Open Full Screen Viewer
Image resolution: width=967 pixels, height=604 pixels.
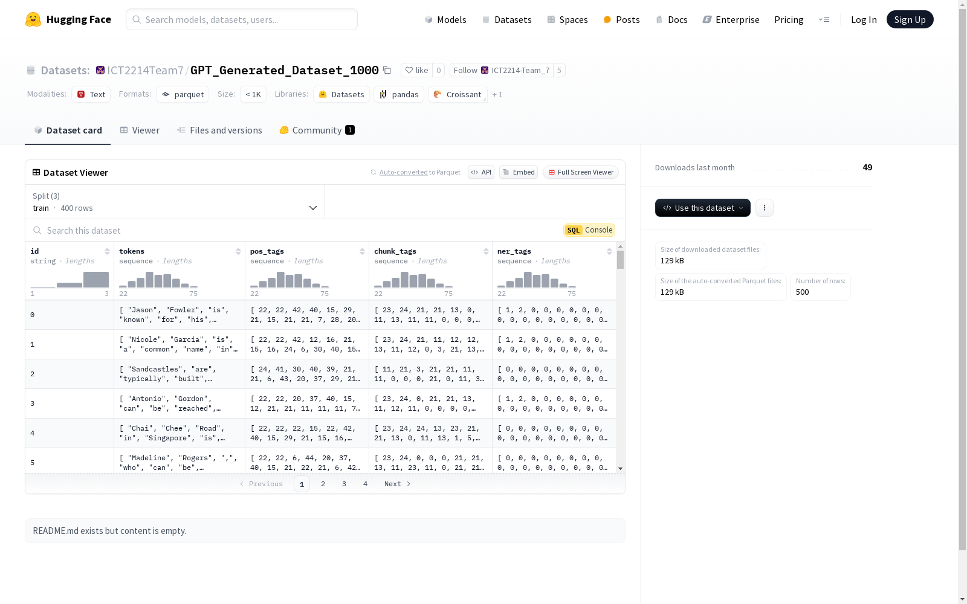pos(581,172)
